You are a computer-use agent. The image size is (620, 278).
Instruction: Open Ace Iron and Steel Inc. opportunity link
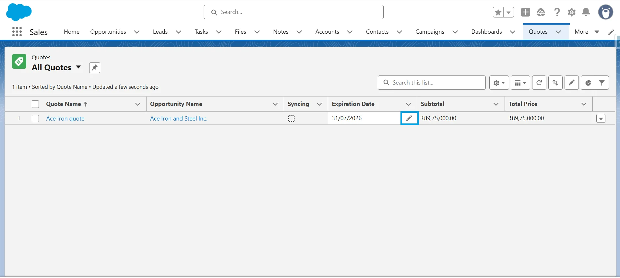coord(179,119)
